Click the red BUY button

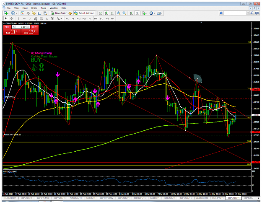click(34, 27)
